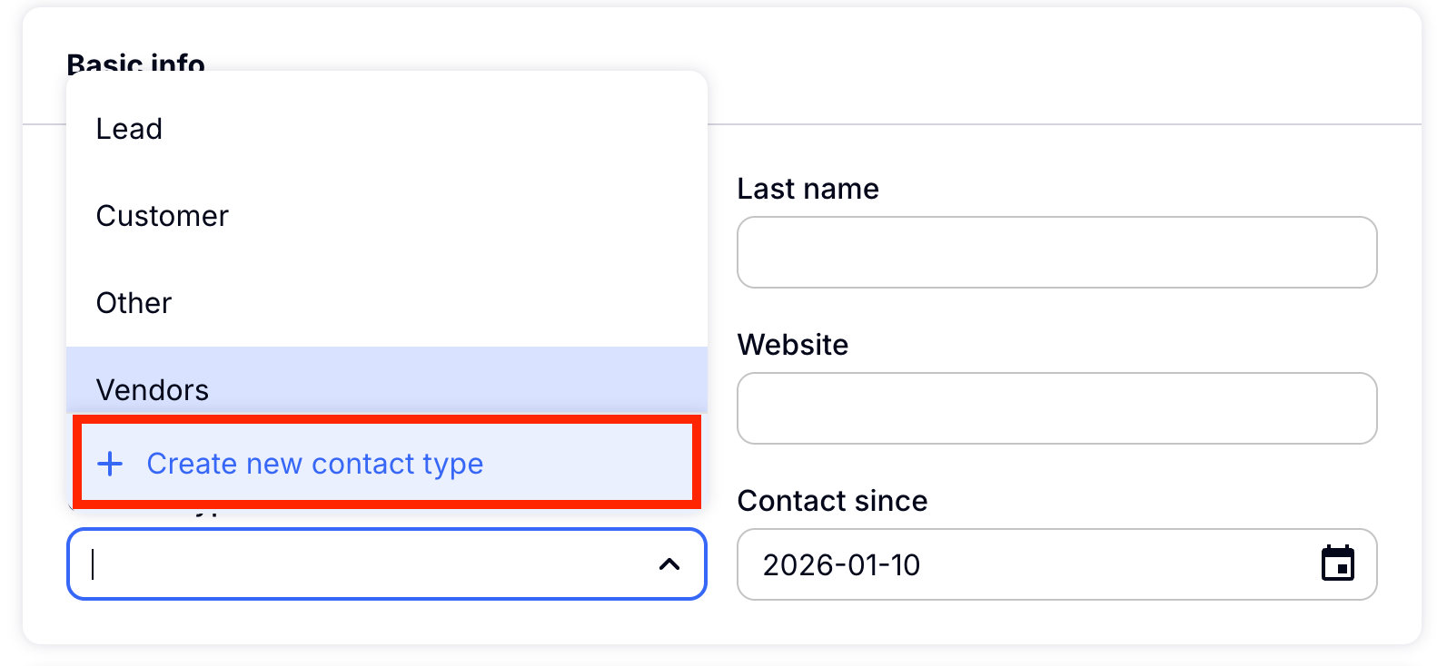The image size is (1437, 666).
Task: Click the Website label
Action: coord(792,345)
